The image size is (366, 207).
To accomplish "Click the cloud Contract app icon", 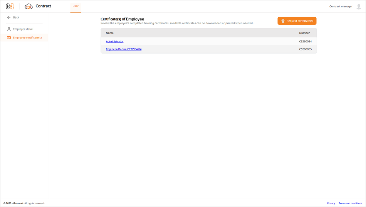I will click(x=29, y=7).
